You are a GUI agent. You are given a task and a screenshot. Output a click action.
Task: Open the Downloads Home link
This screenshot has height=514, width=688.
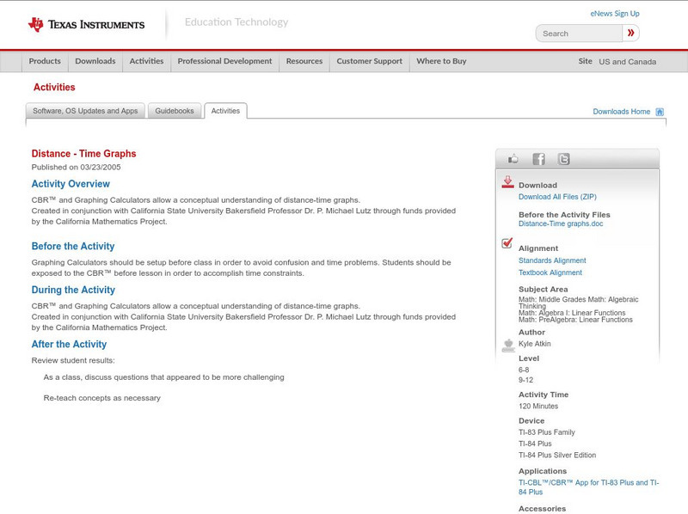click(x=621, y=112)
